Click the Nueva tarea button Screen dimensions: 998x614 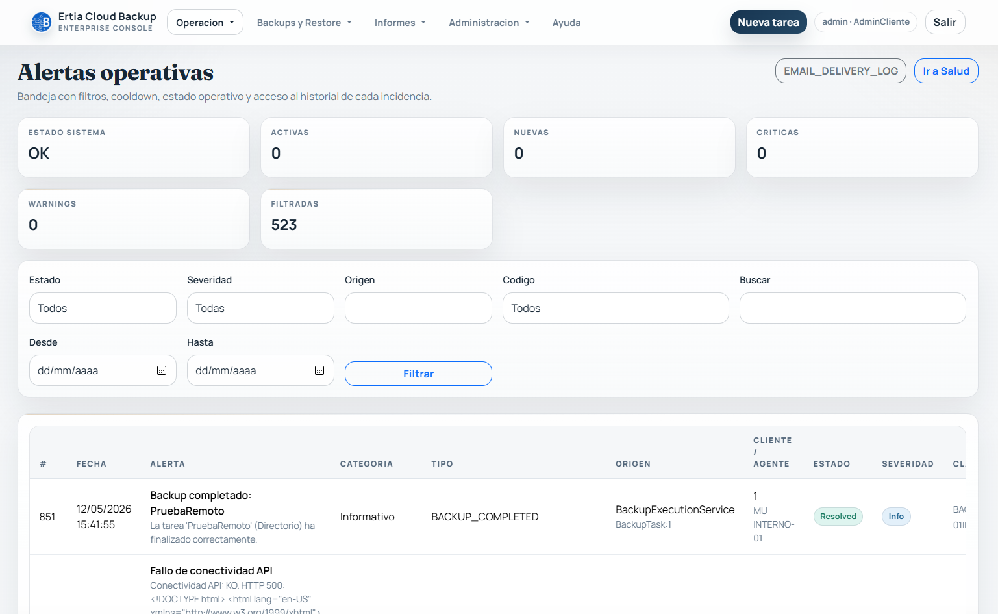[x=768, y=22]
